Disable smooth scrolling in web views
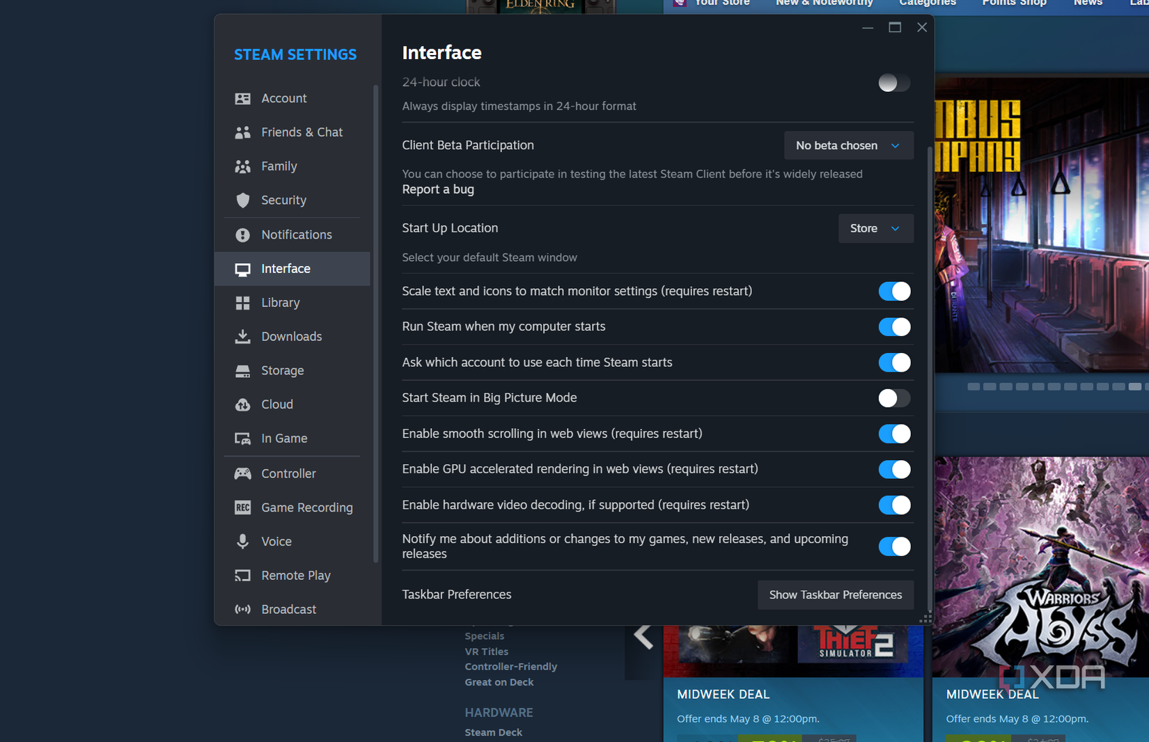The height and width of the screenshot is (742, 1149). pos(894,434)
